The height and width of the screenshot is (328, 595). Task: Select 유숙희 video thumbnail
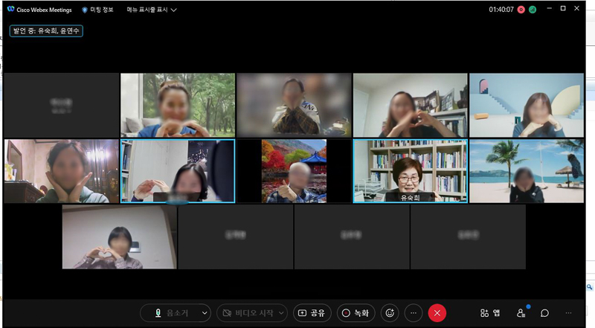pyautogui.click(x=410, y=171)
